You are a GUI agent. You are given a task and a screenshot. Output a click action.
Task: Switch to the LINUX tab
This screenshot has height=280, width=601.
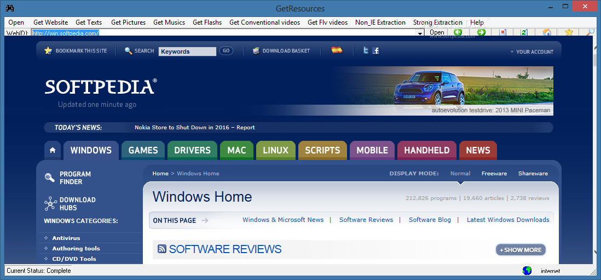(x=276, y=150)
